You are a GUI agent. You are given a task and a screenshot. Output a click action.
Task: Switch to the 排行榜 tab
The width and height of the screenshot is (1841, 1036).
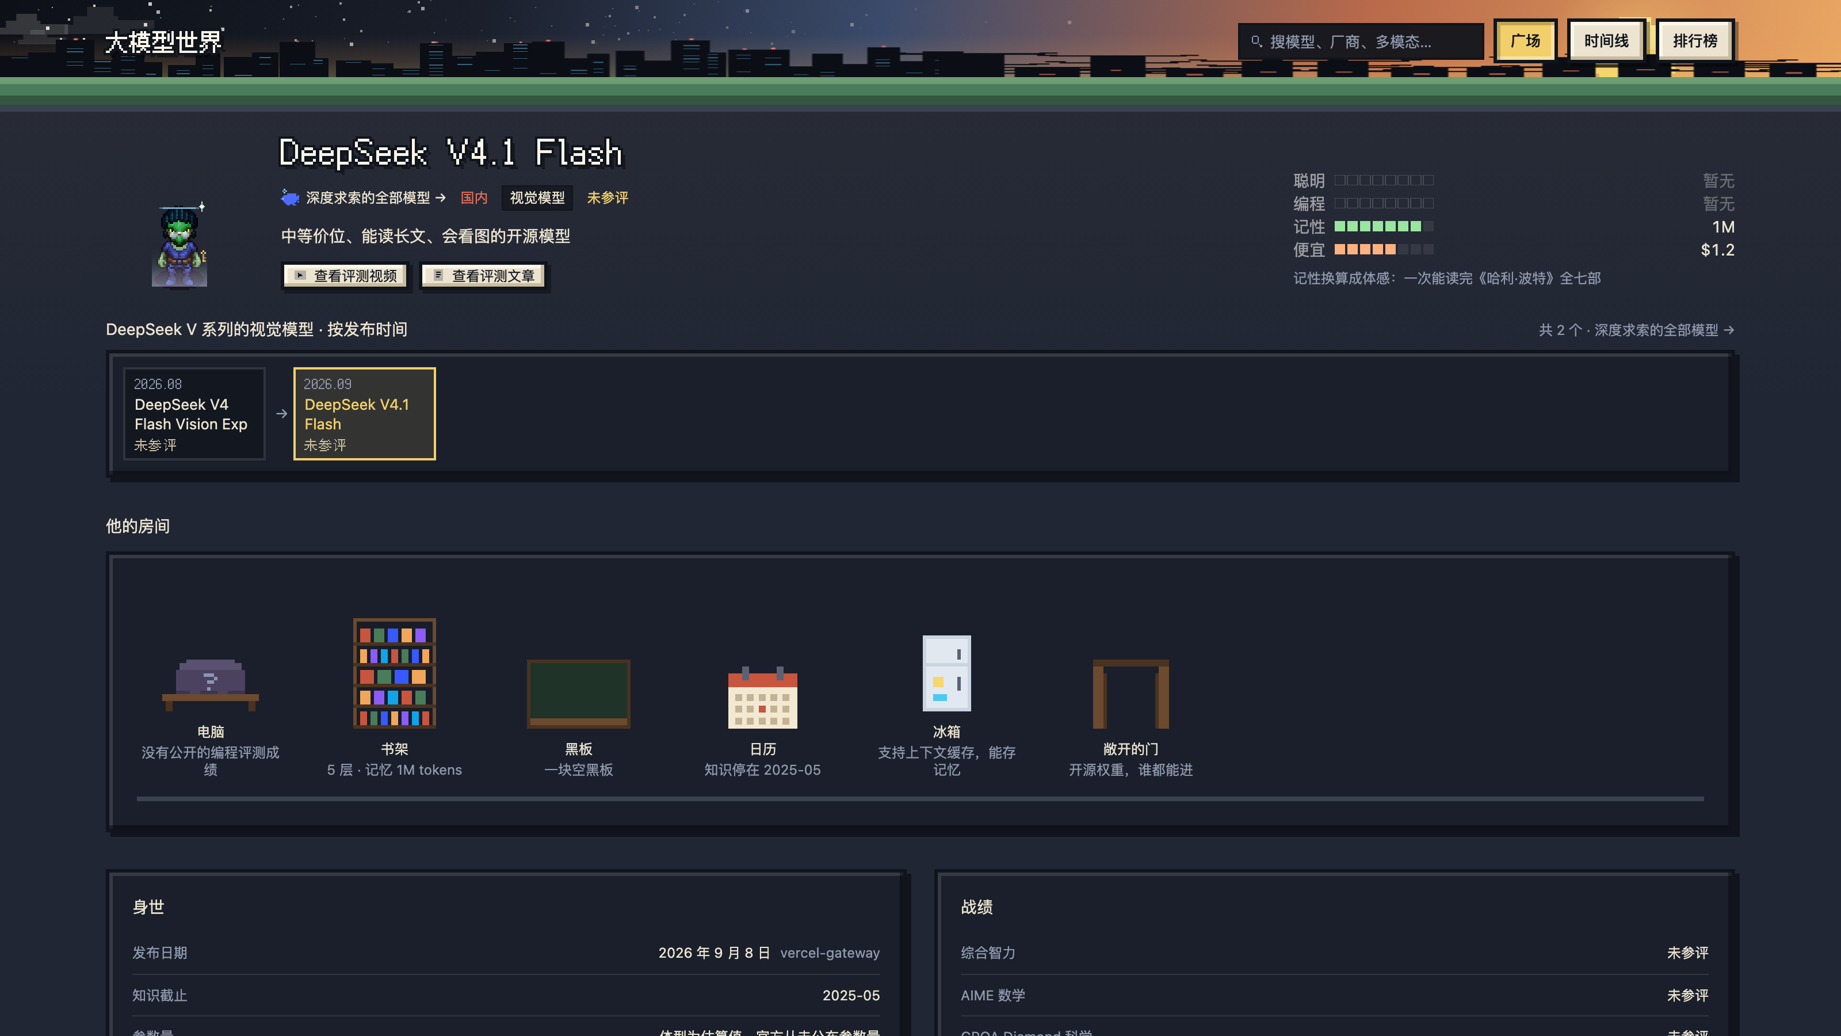point(1695,41)
